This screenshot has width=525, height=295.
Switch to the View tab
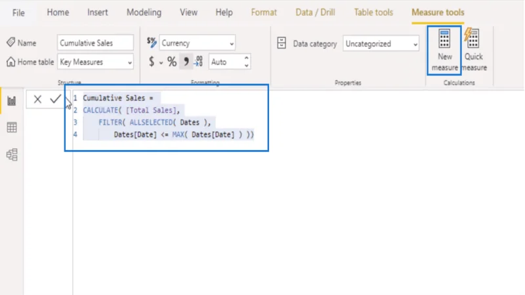(188, 12)
